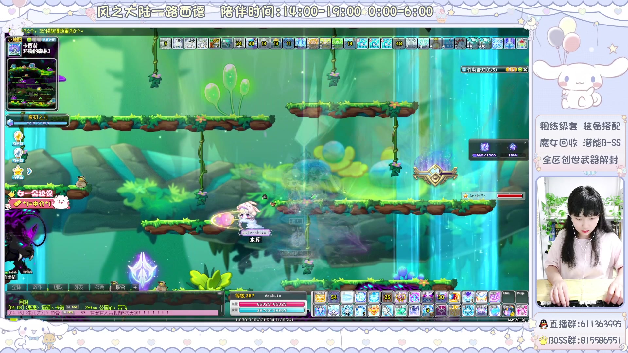The image size is (628, 353).
Task: Click the 原初之力 540/460 gauge
Action: coord(38,120)
